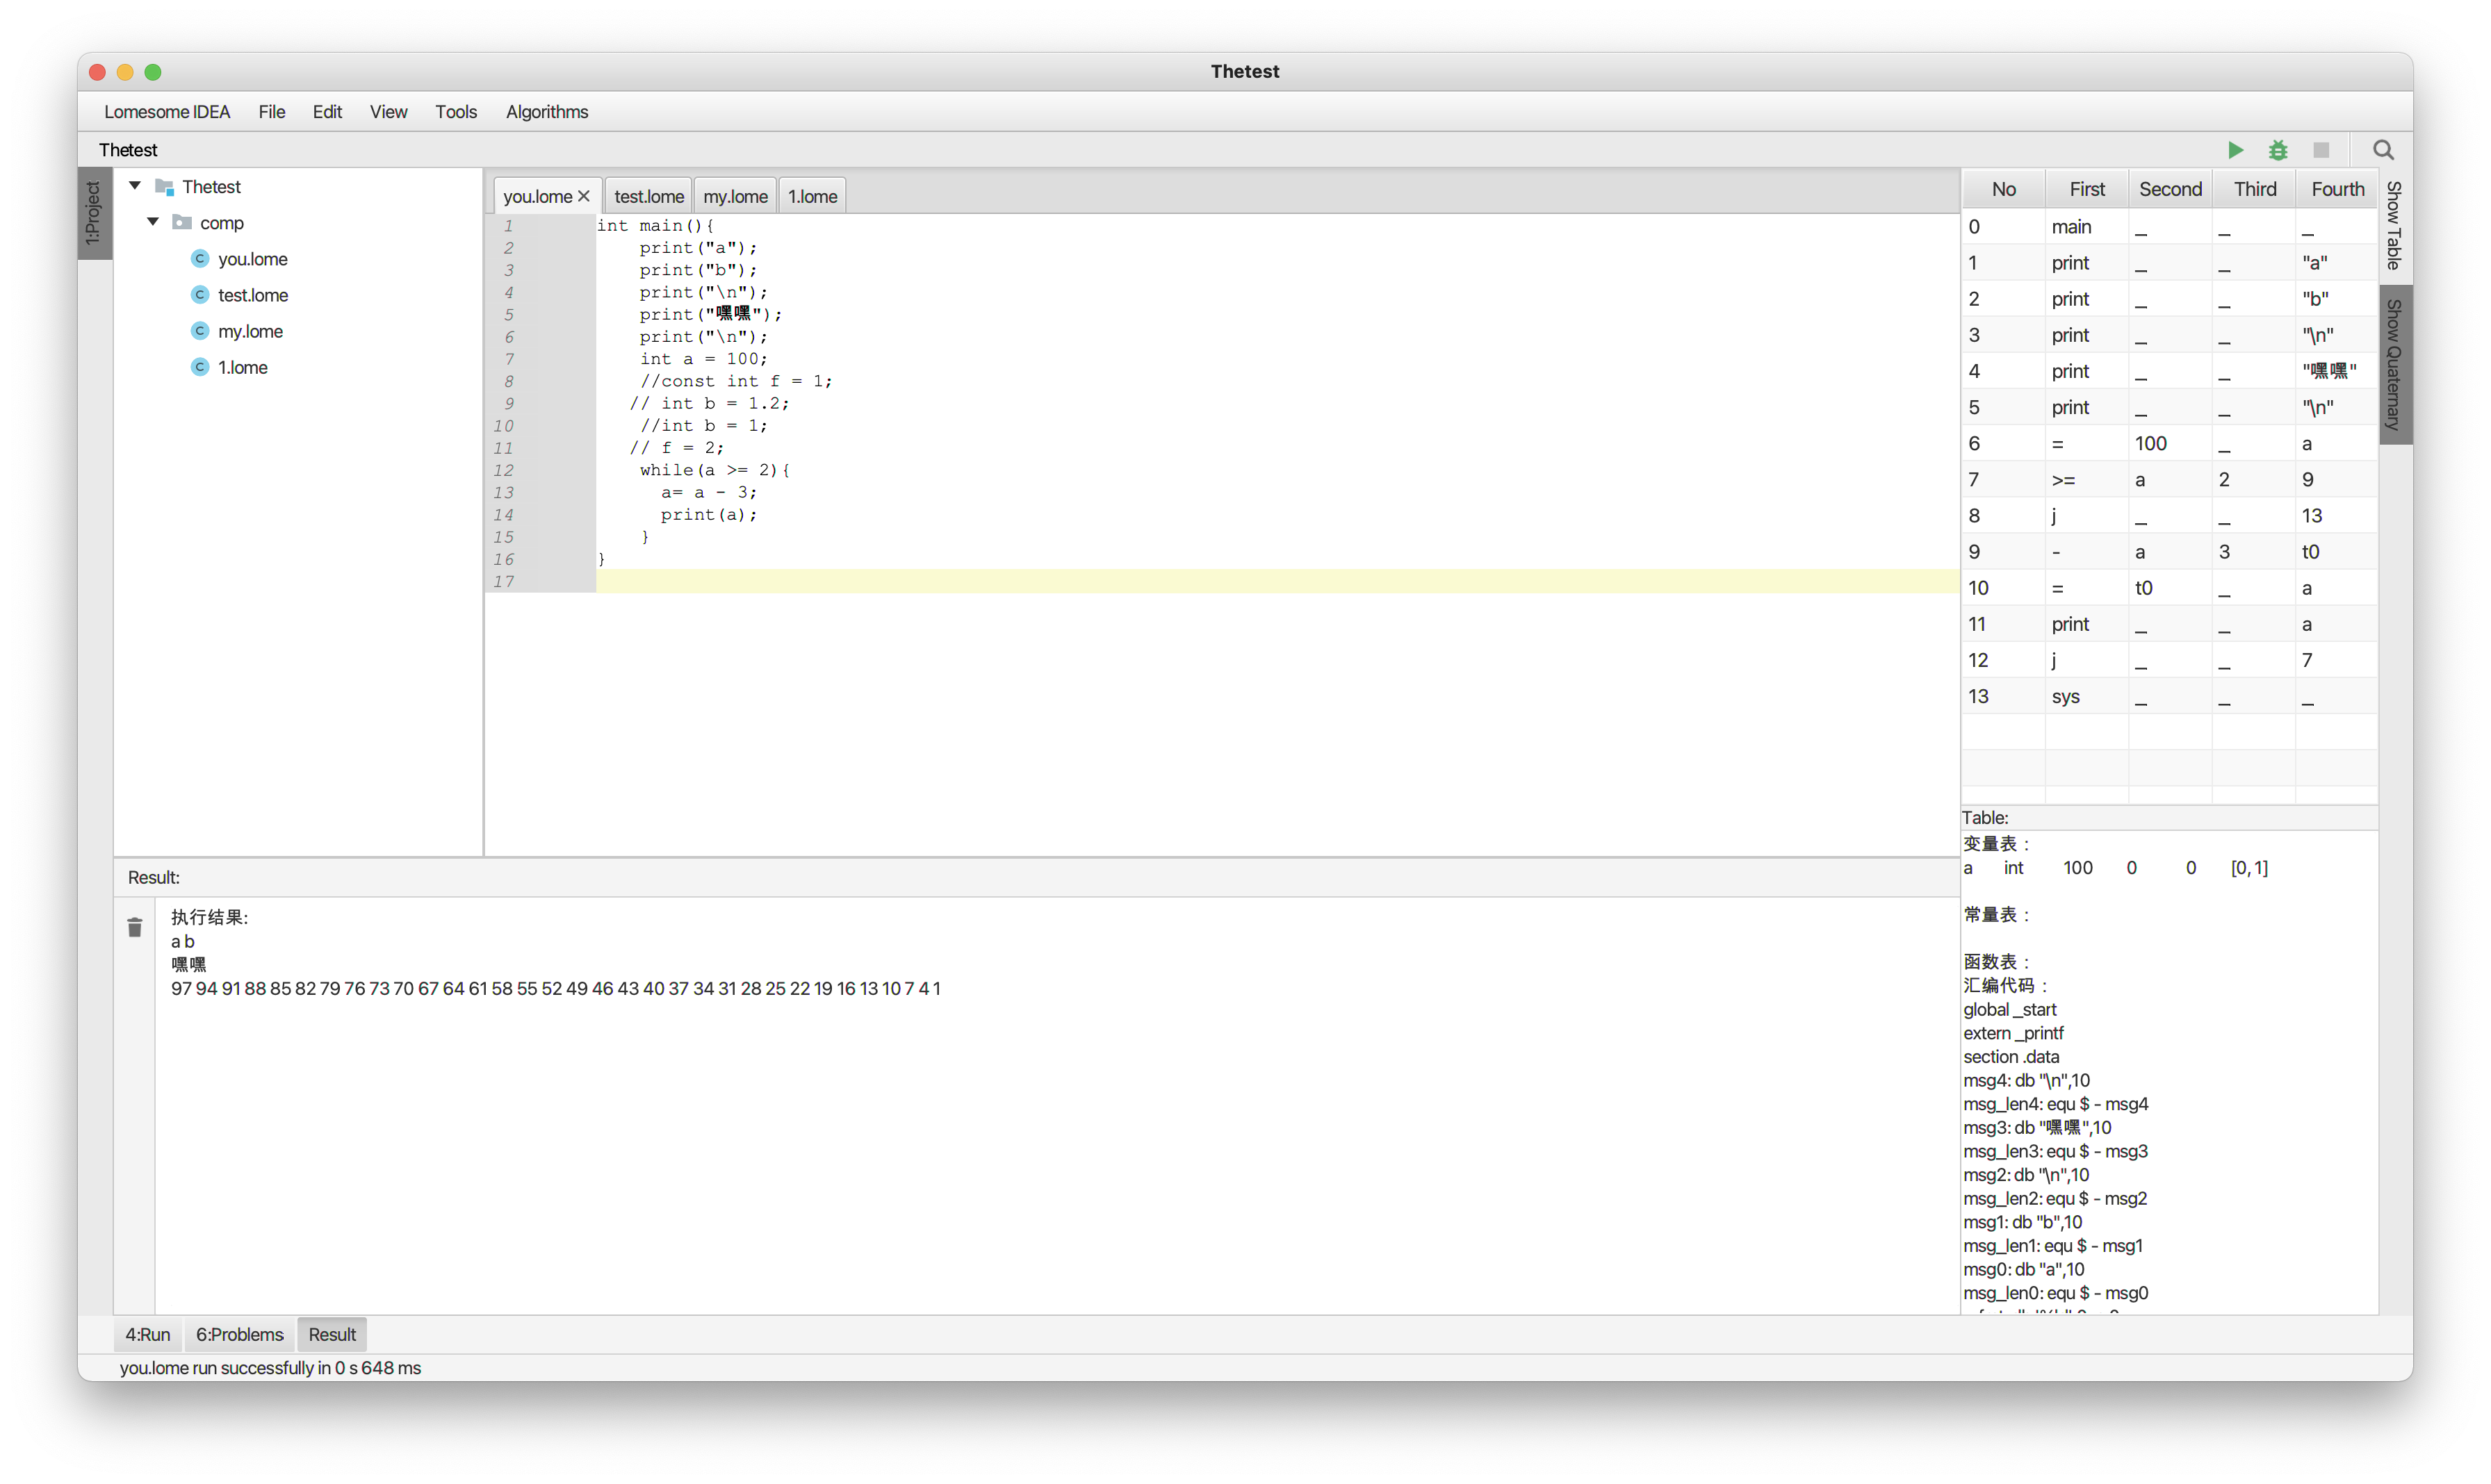Open the Lomesome IDEA menu

[167, 112]
